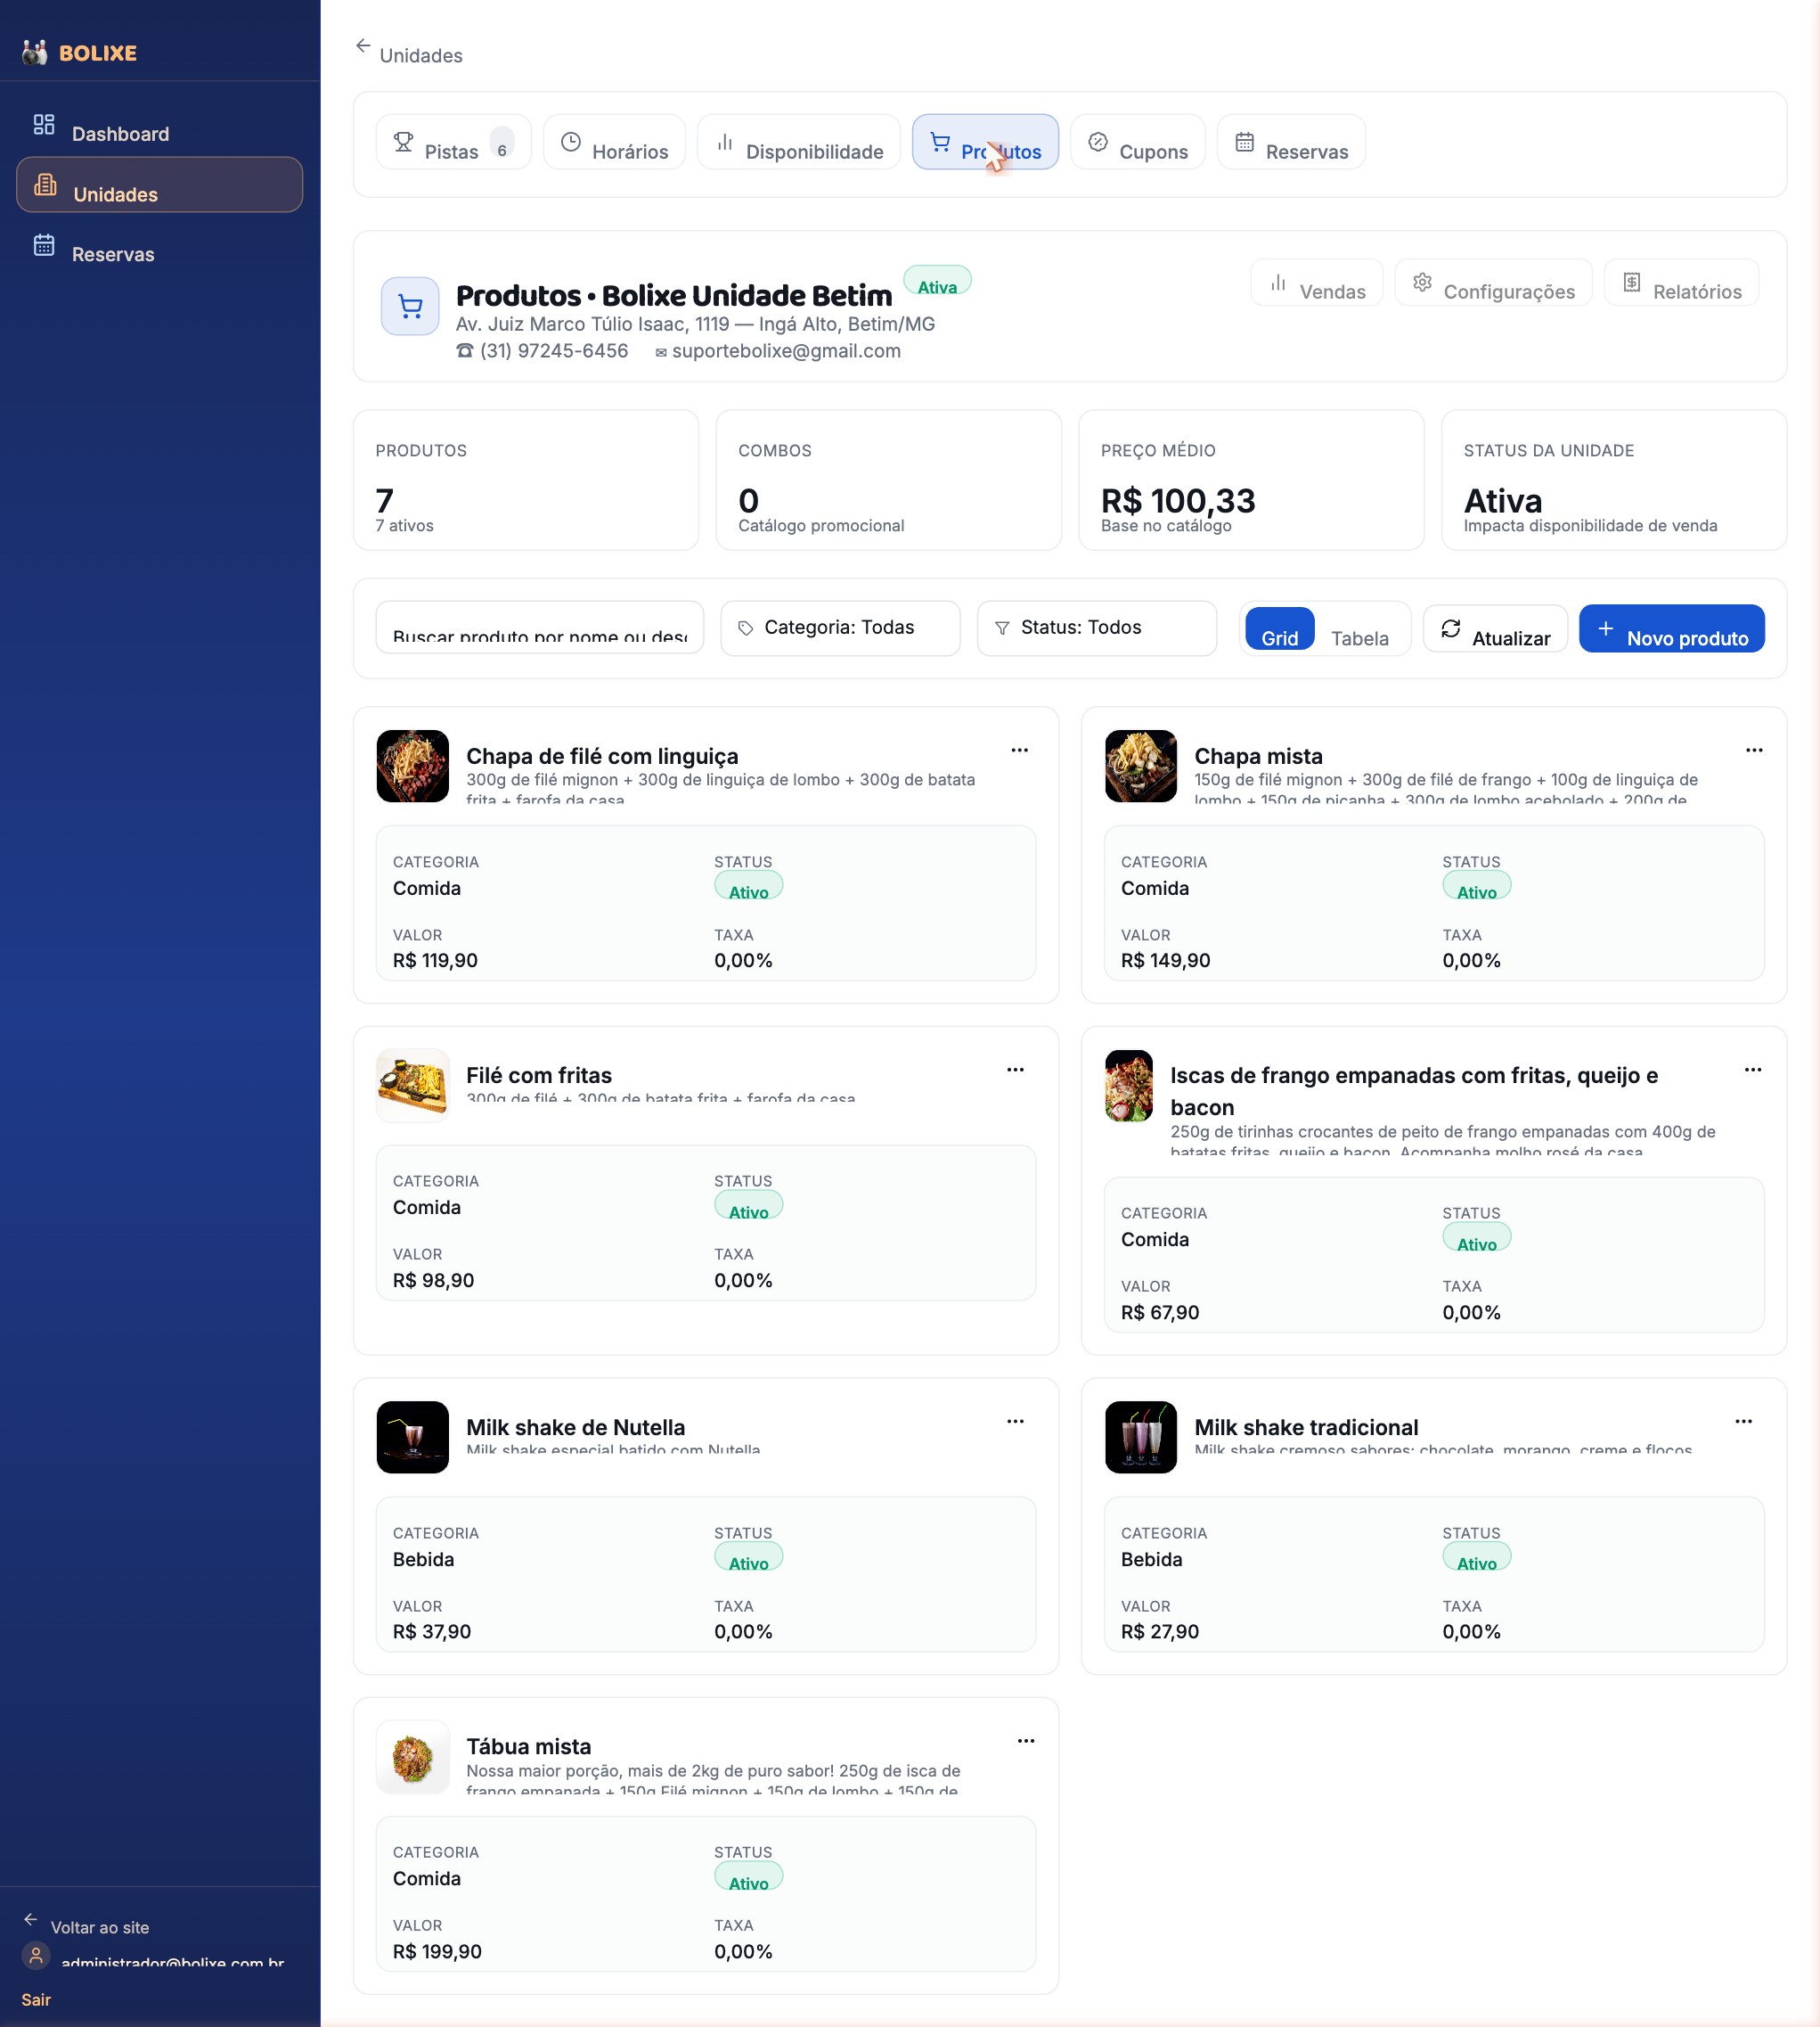Screen dimensions: 1820x2027
Task: Click the Atualizar button
Action: tap(1496, 628)
